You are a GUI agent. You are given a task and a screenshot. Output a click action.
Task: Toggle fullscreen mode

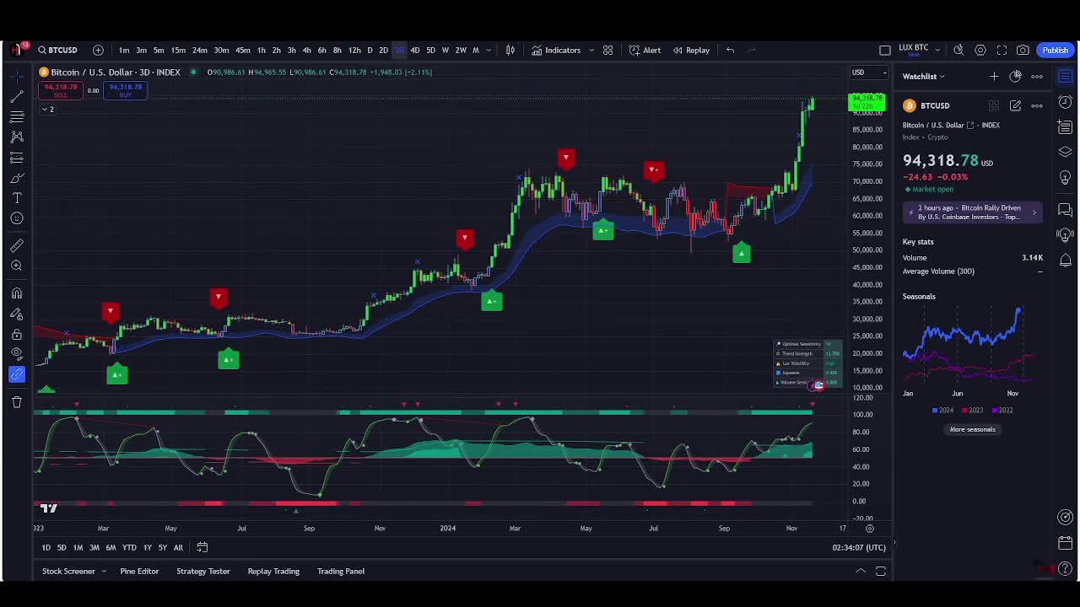click(x=1002, y=51)
